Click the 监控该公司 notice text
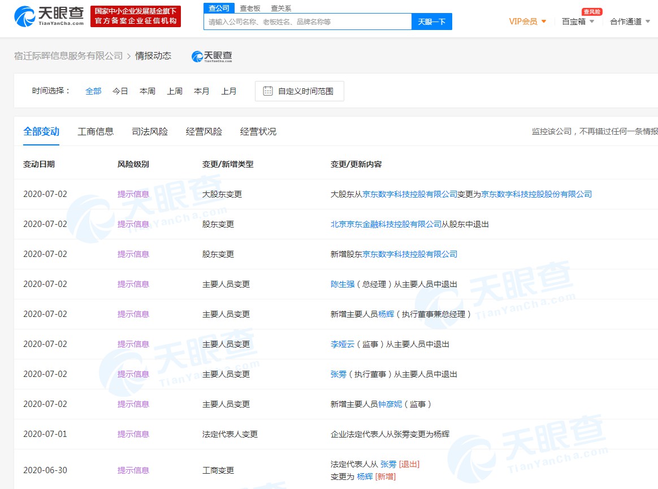 tap(595, 131)
